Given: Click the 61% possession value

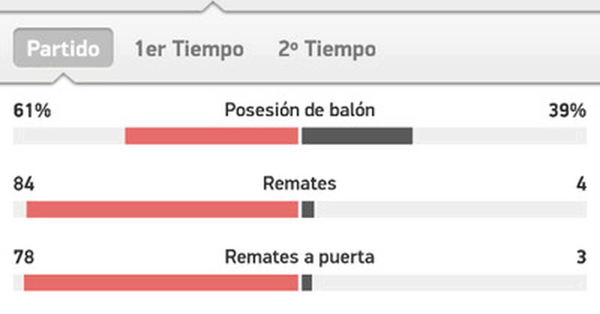Looking at the screenshot, I should 32,111.
